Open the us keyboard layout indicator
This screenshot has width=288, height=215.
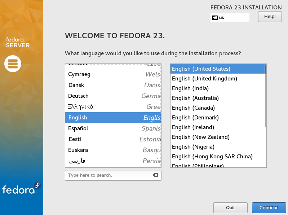click(x=230, y=18)
